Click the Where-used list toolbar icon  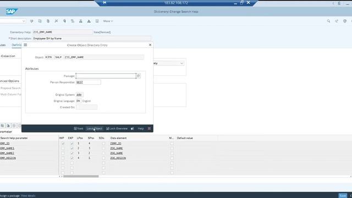(64, 21)
